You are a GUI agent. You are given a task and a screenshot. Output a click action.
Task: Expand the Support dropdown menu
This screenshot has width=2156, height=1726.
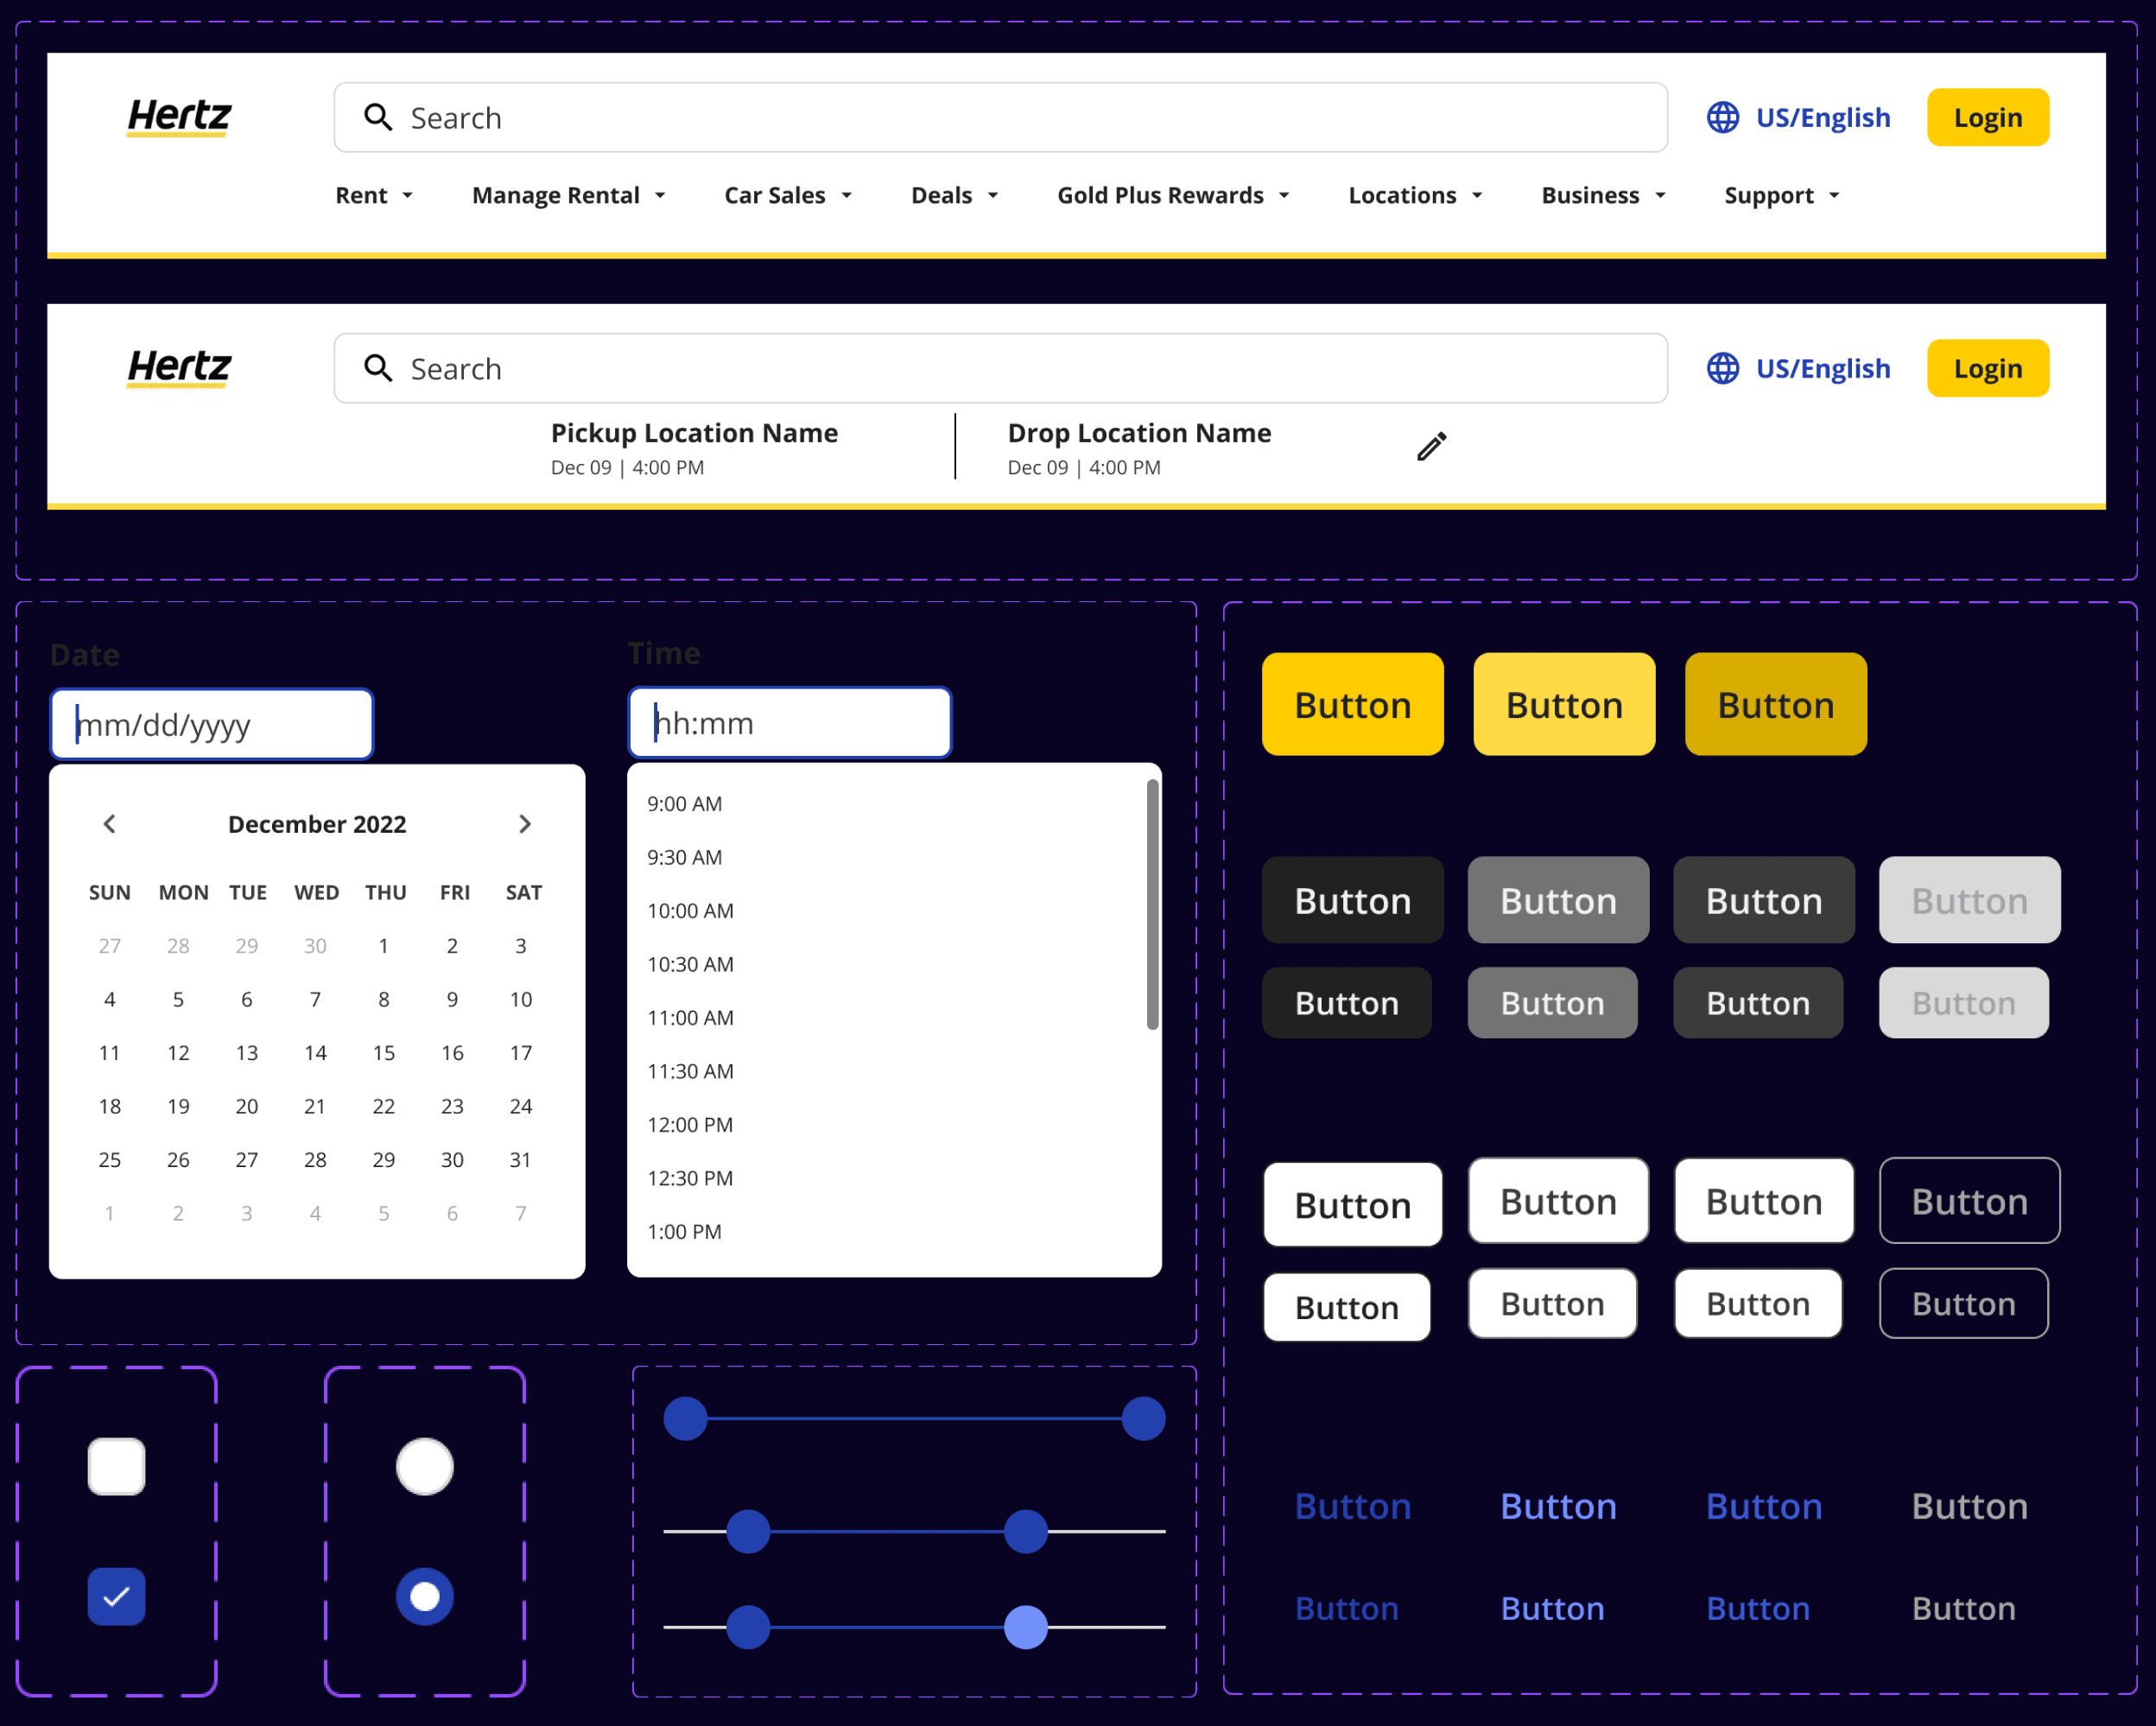click(1780, 195)
